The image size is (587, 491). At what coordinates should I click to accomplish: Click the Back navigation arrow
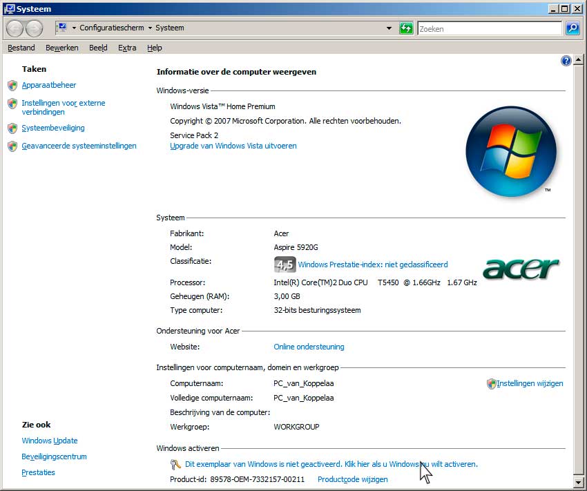click(14, 28)
